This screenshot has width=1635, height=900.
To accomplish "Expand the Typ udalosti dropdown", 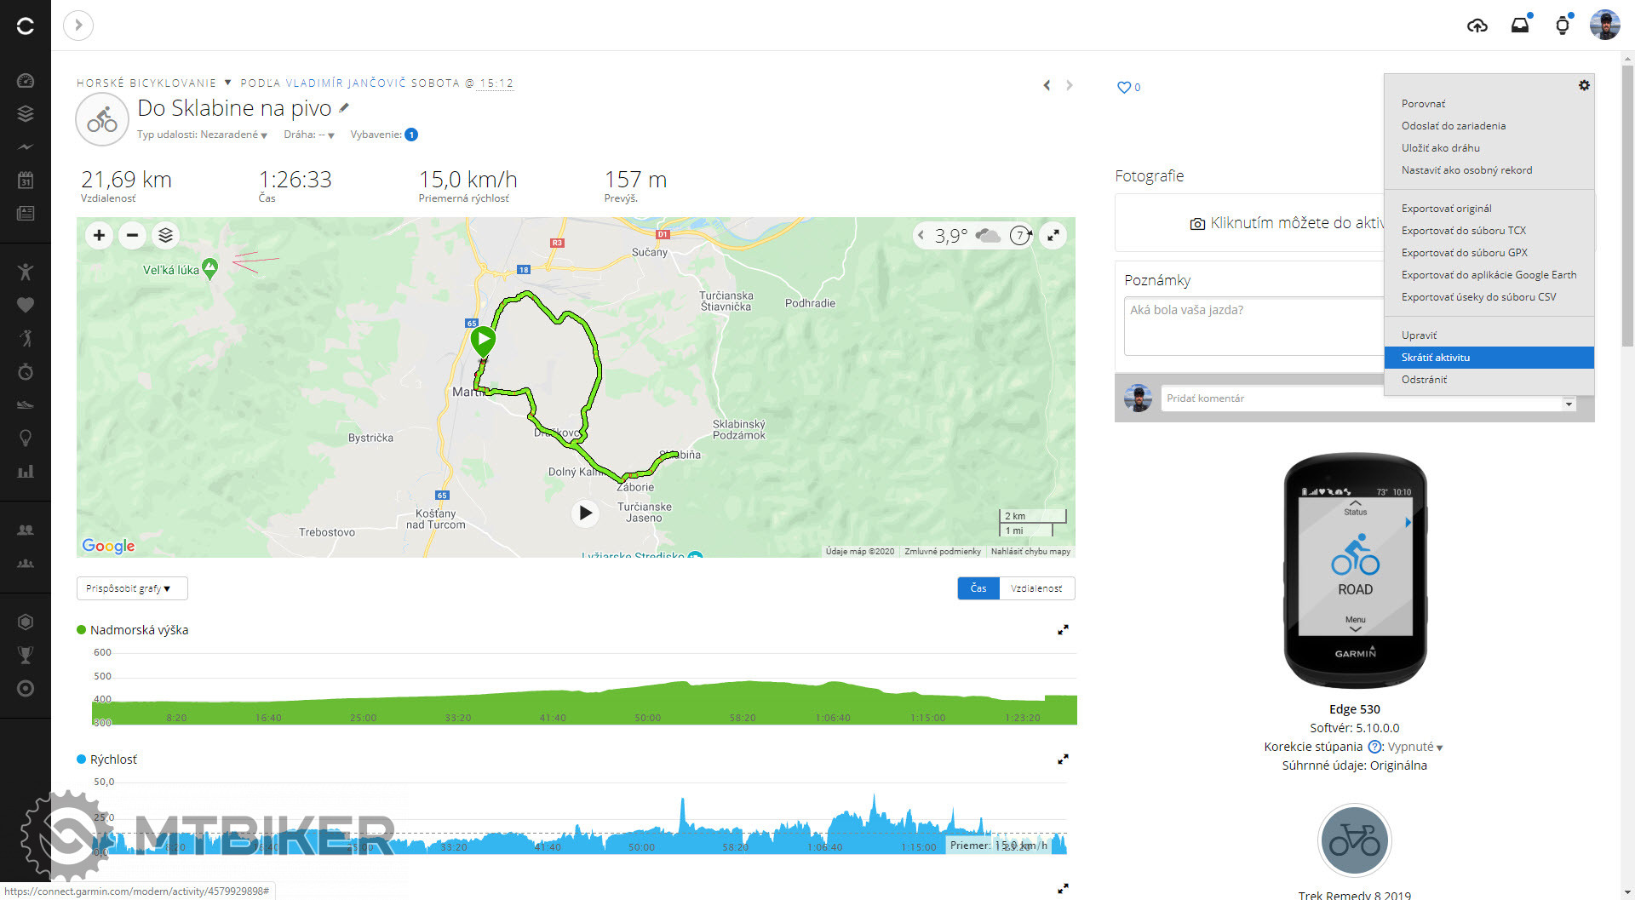I will [x=203, y=135].
